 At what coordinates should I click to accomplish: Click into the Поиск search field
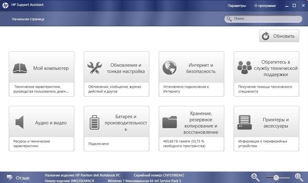[x=266, y=19]
